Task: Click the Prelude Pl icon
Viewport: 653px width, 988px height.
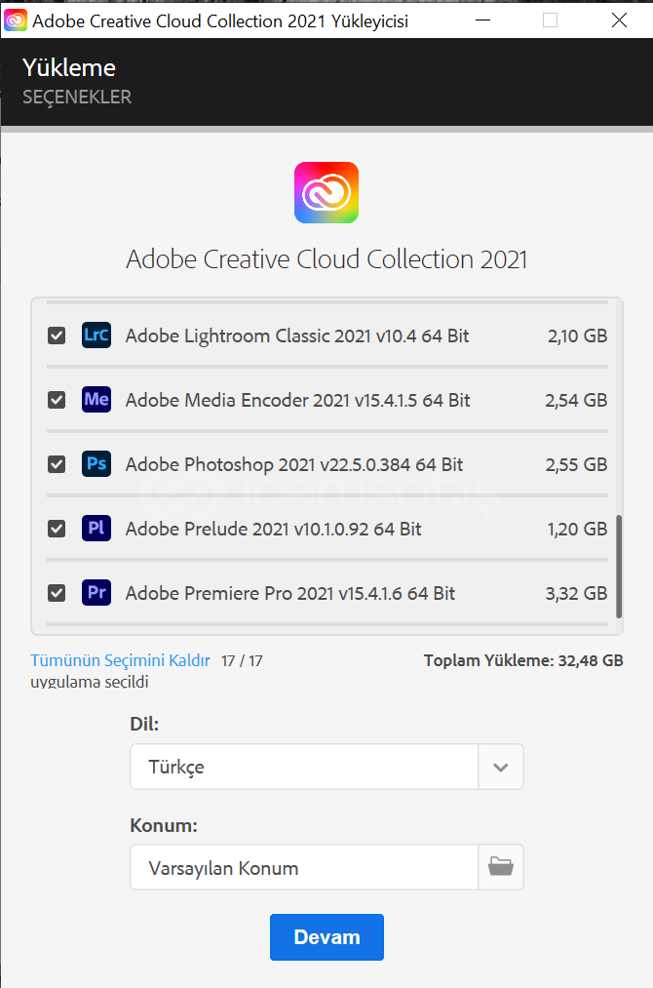Action: point(96,529)
